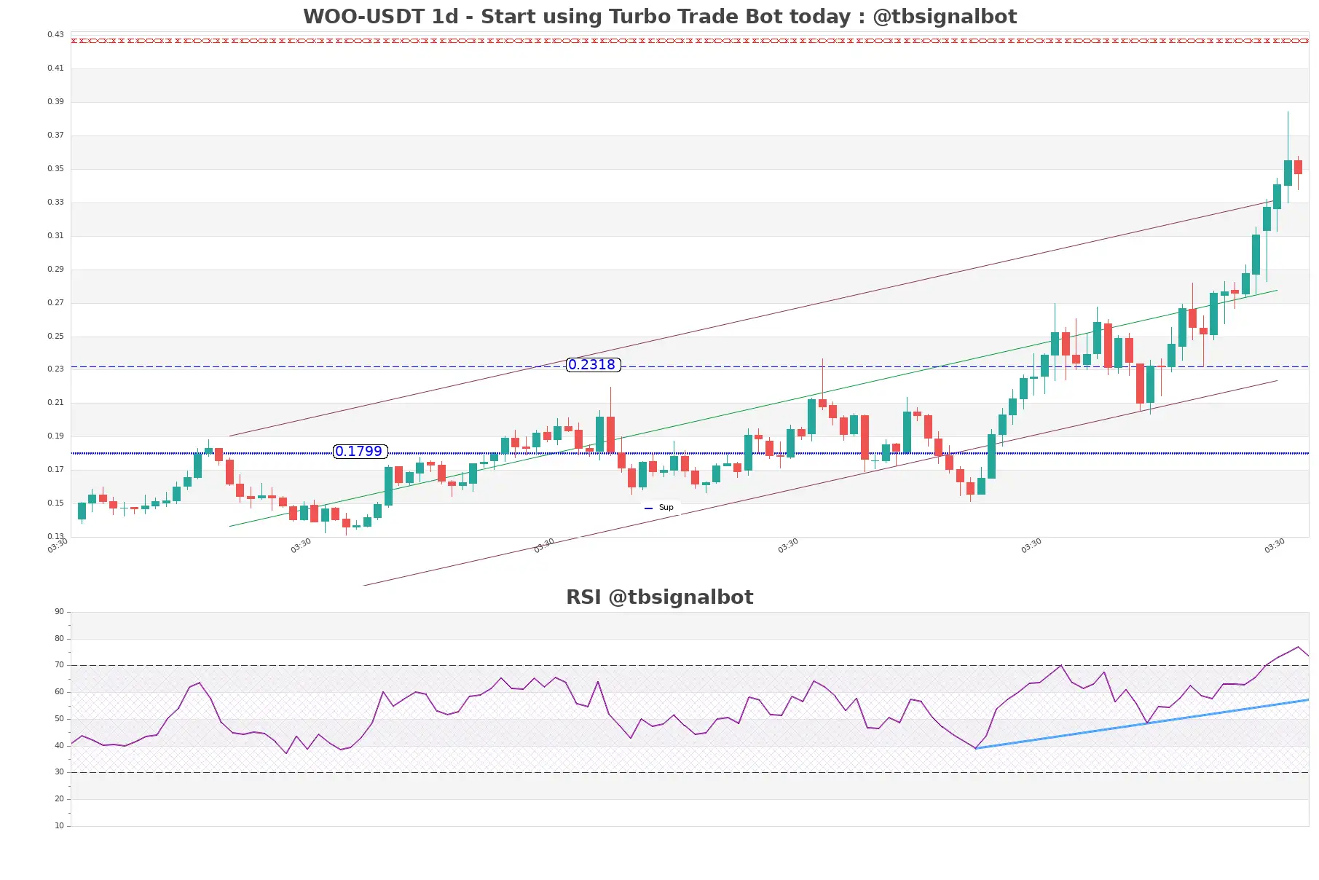The height and width of the screenshot is (880, 1319).
Task: Click the RSI 70 overbought axis tick
Action: point(59,664)
